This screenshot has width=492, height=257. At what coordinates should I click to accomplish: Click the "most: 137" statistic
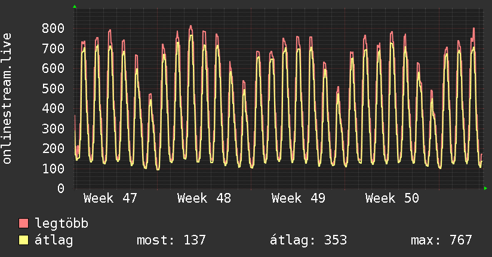point(171,240)
